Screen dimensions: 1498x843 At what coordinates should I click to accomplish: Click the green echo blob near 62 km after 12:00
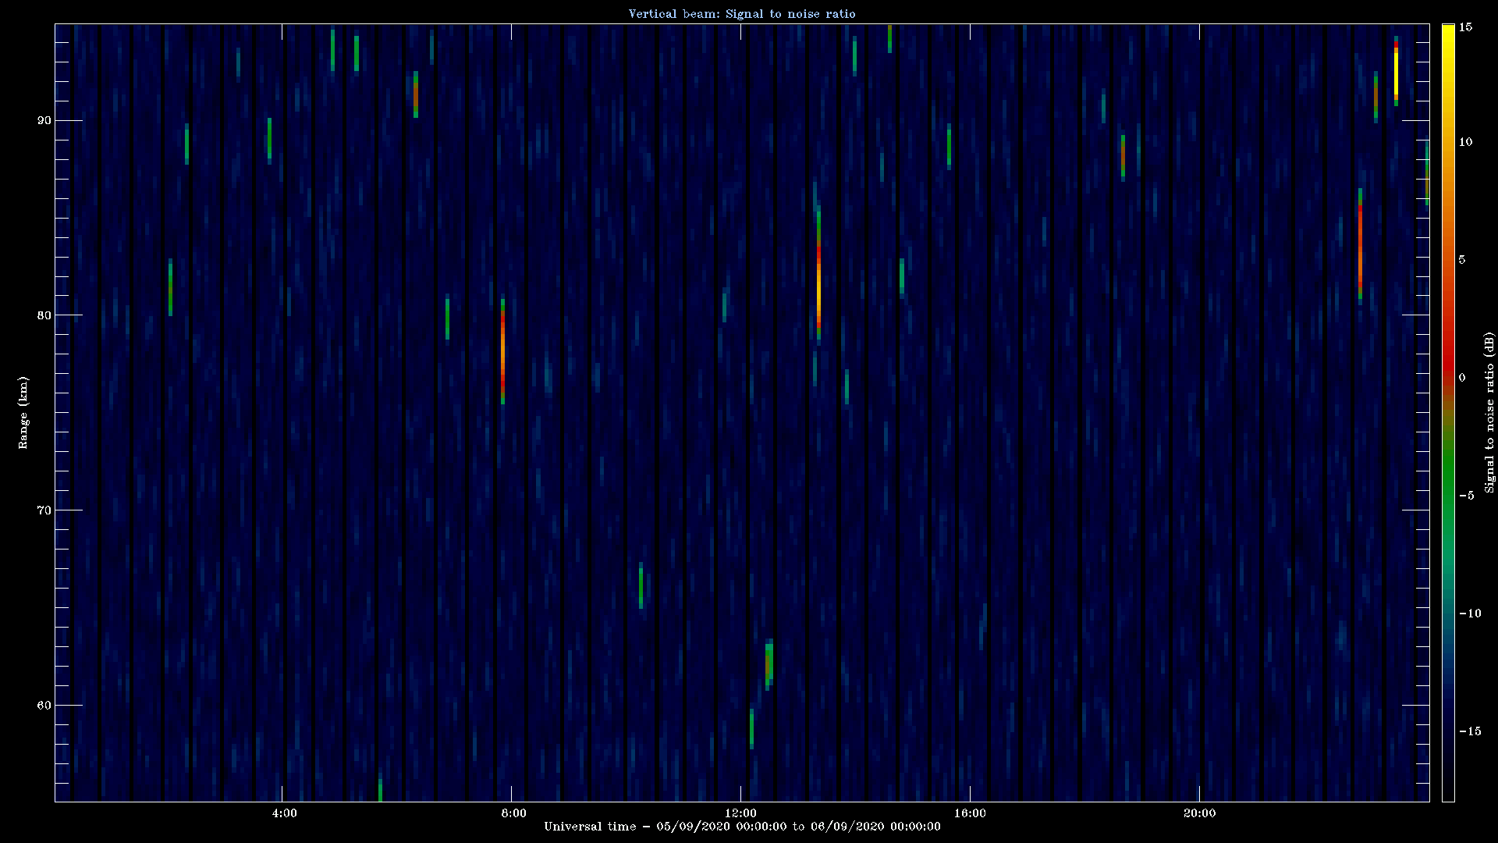pos(769,663)
